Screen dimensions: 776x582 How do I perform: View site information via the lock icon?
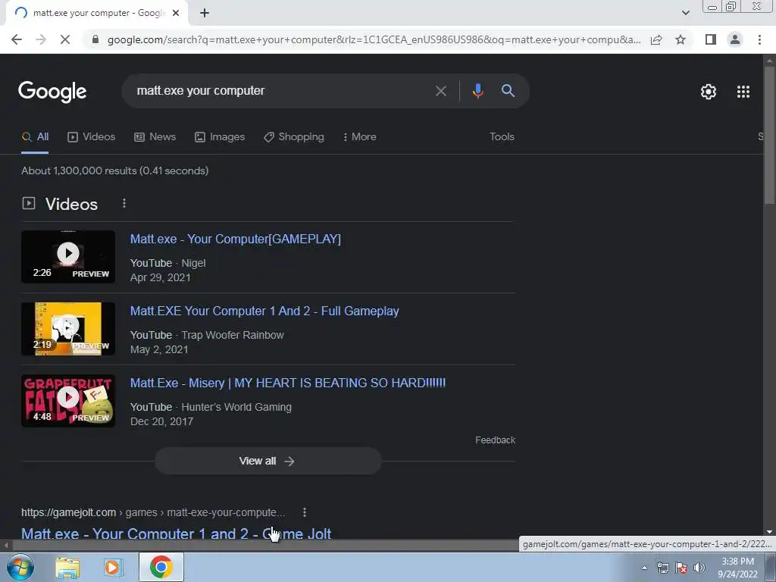click(95, 39)
